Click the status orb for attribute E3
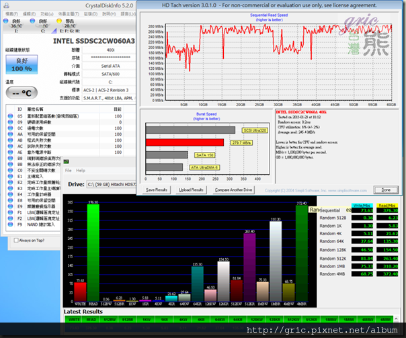Image resolution: width=406 pixels, height=338 pixels. [x=10, y=188]
